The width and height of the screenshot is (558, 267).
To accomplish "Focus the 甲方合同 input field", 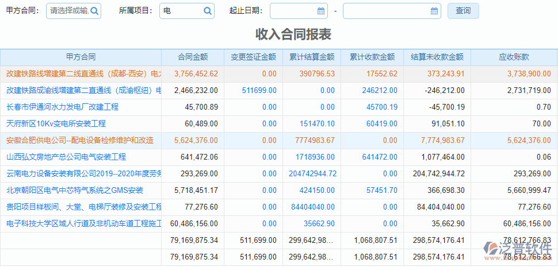I will (x=74, y=11).
